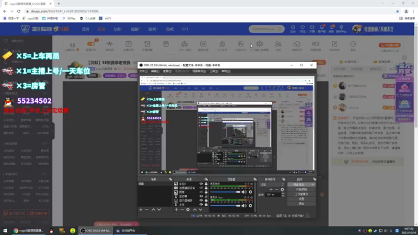Adjust transition duration stepper arrows

pos(283,195)
